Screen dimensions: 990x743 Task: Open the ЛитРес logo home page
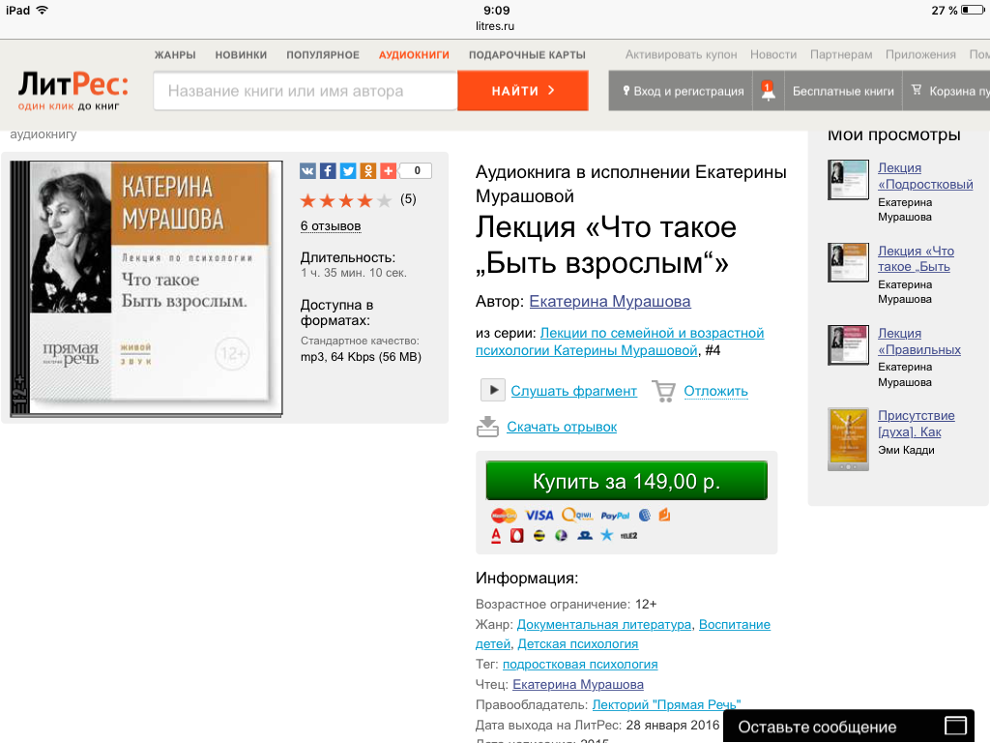coord(73,90)
